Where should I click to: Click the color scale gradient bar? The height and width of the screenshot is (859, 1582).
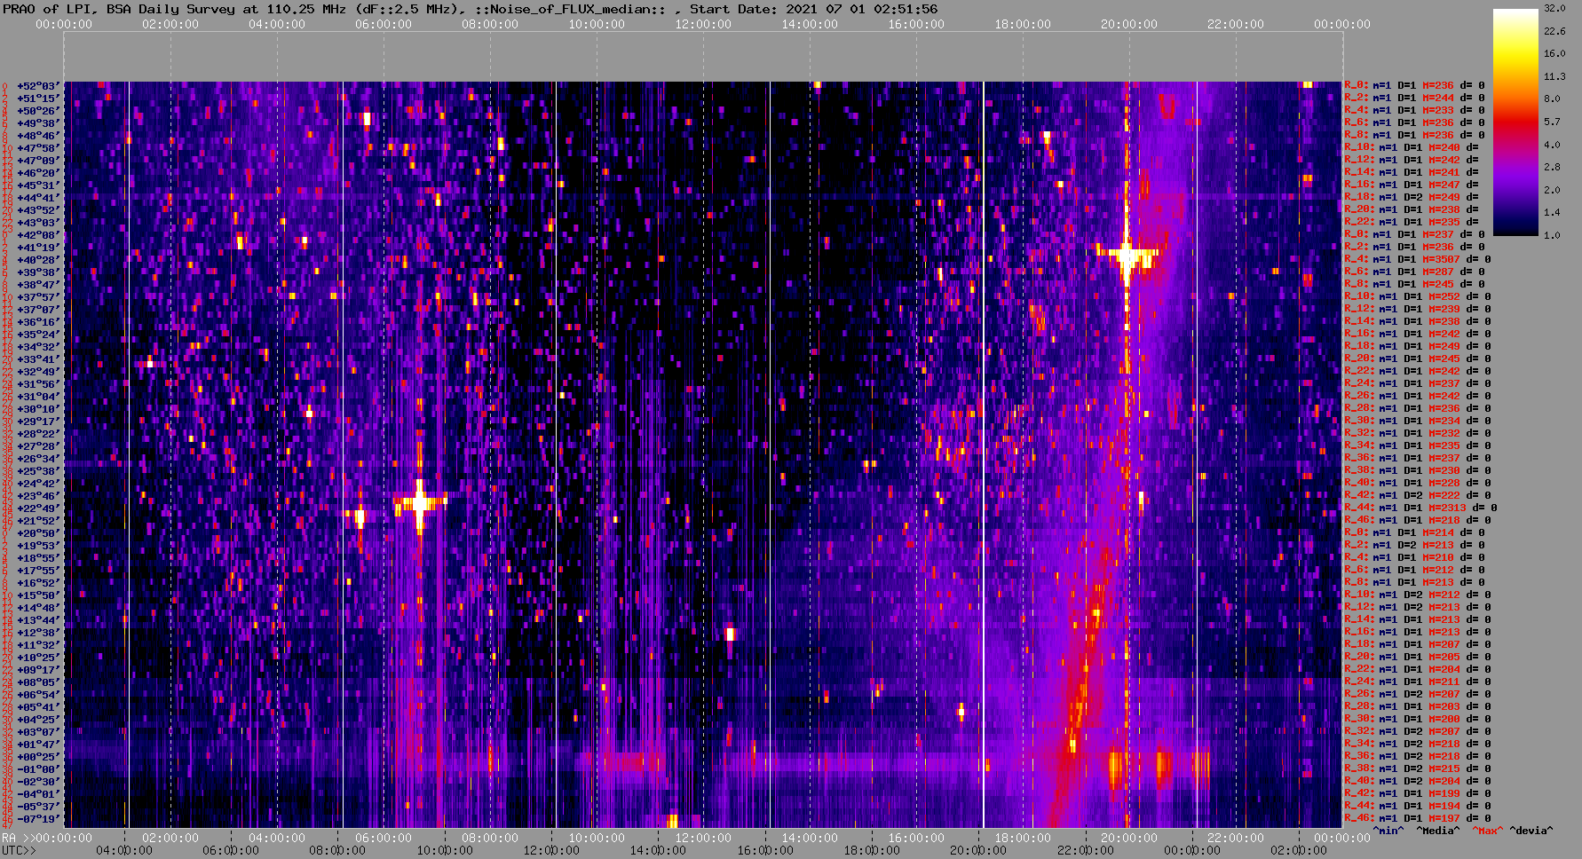tap(1515, 122)
